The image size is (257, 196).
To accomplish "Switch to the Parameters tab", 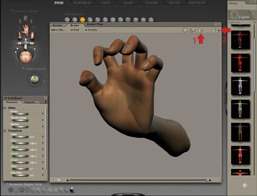I will [x=12, y=102].
